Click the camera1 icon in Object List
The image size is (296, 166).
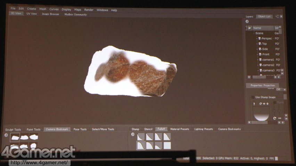[x=261, y=60]
